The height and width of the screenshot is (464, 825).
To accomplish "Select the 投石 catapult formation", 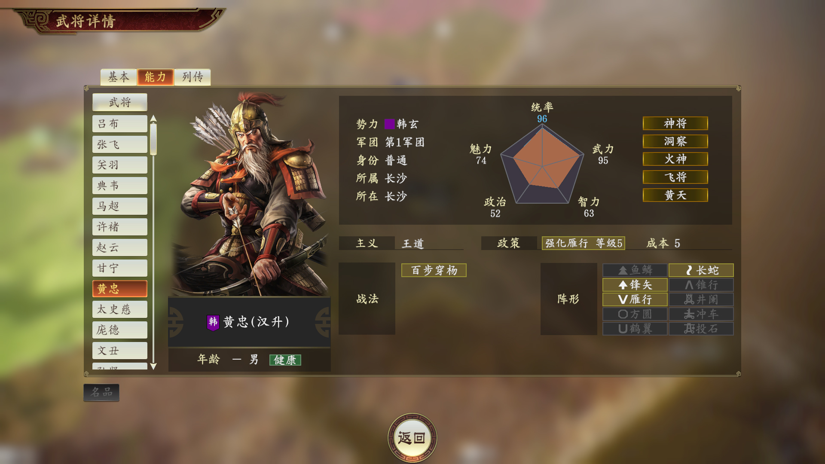I will (701, 329).
